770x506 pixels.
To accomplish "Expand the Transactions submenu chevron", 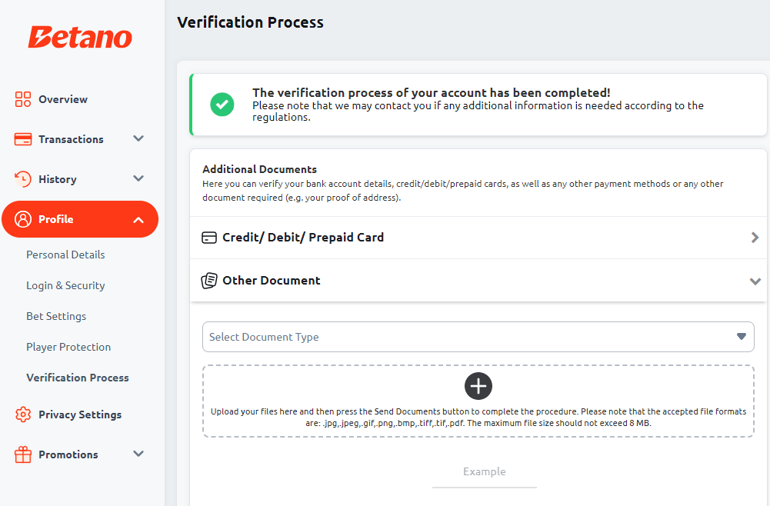I will pyautogui.click(x=138, y=139).
